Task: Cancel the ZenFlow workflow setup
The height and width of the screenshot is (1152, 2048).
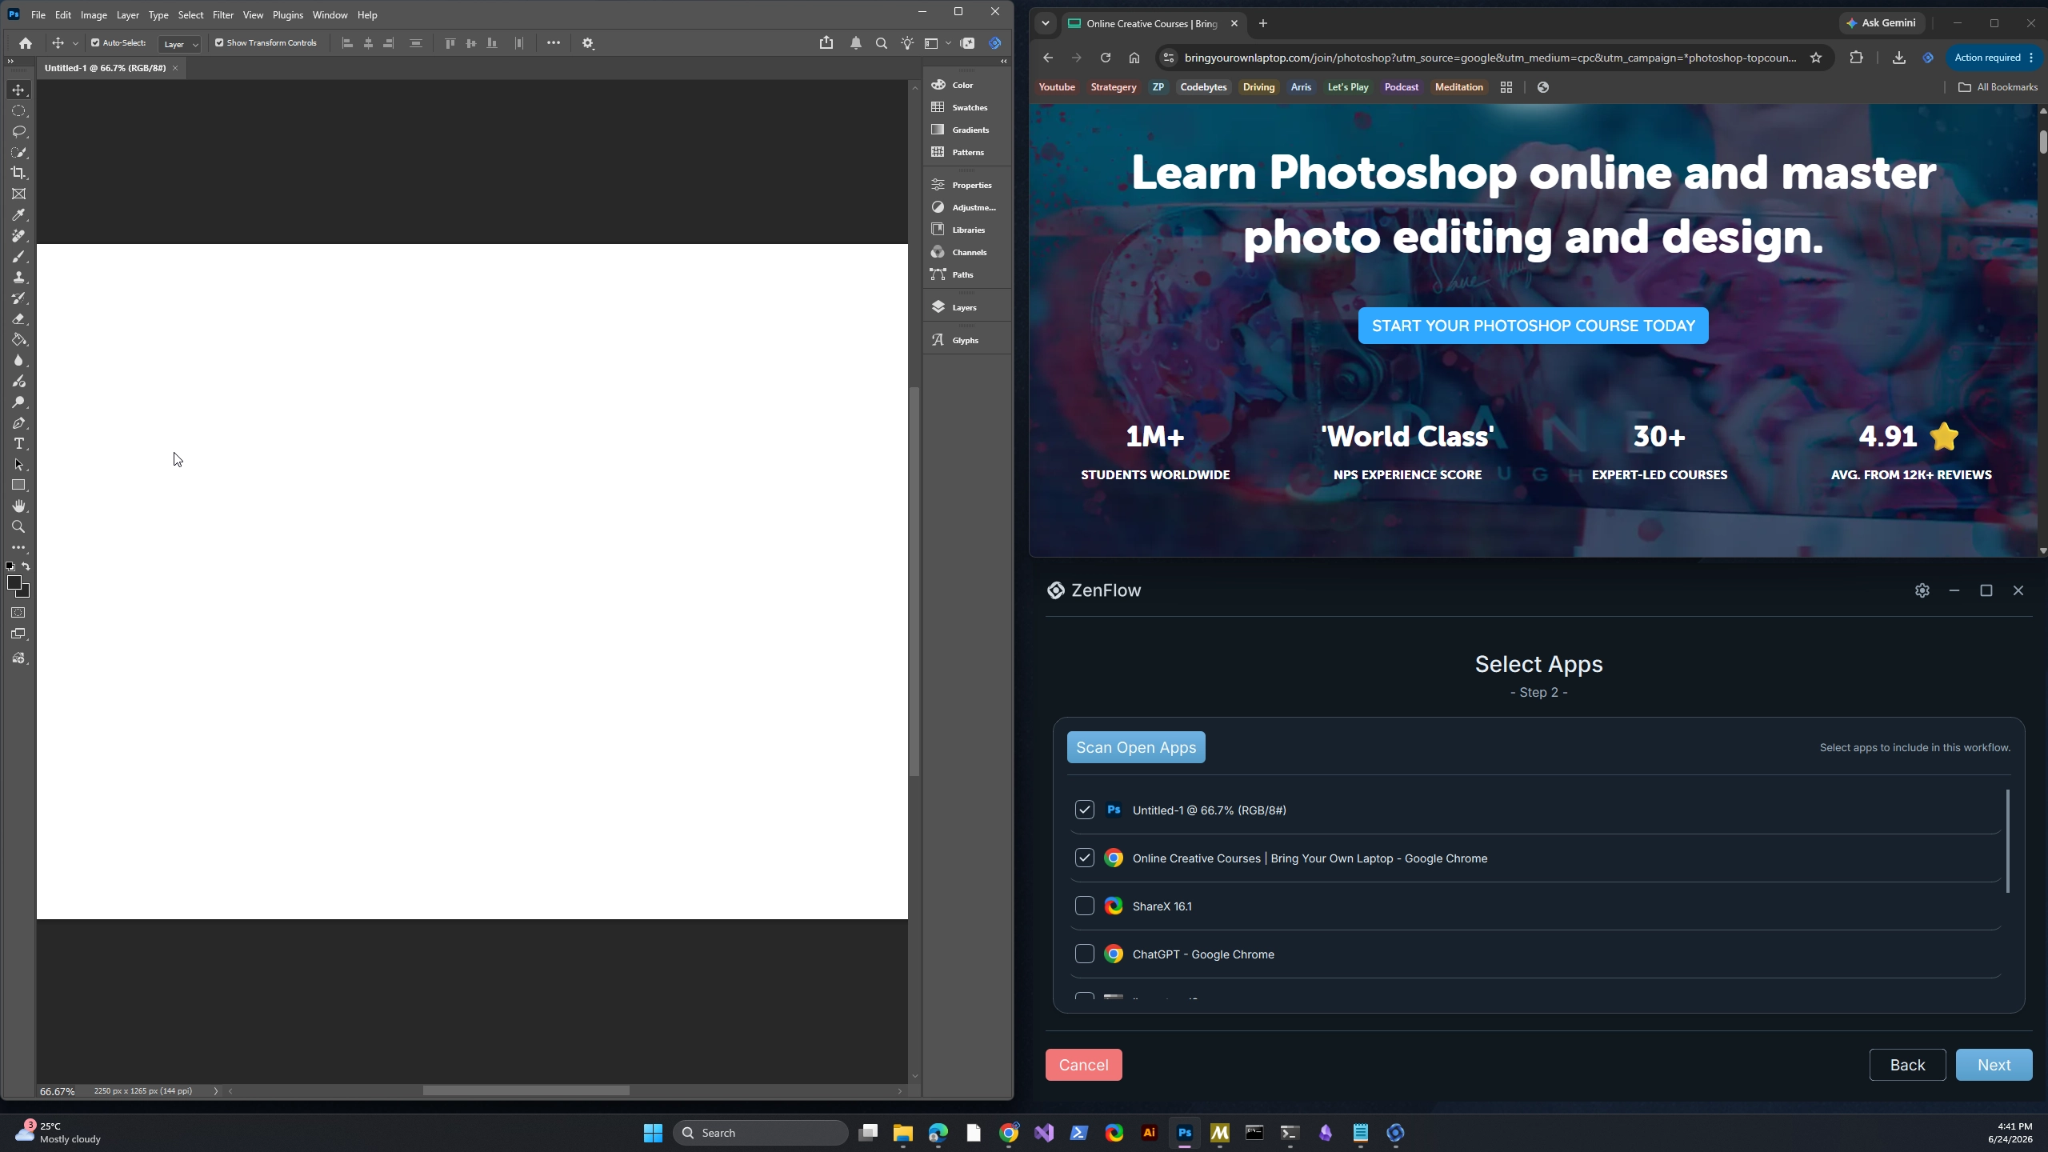Action: click(1083, 1065)
